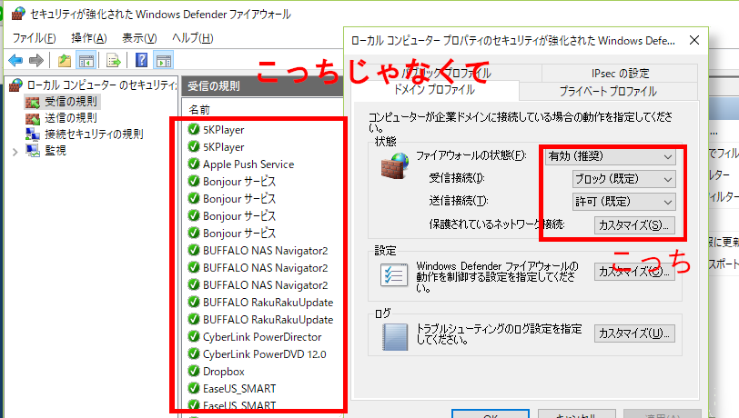This screenshot has height=418, width=739.
Task: Click カスタマイズ(C)... in 設定 section
Action: click(x=634, y=272)
